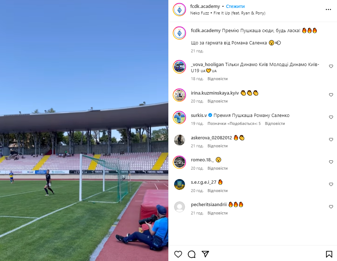Like the post with heart icon
Image resolution: width=337 pixels, height=261 pixels.
[178, 254]
